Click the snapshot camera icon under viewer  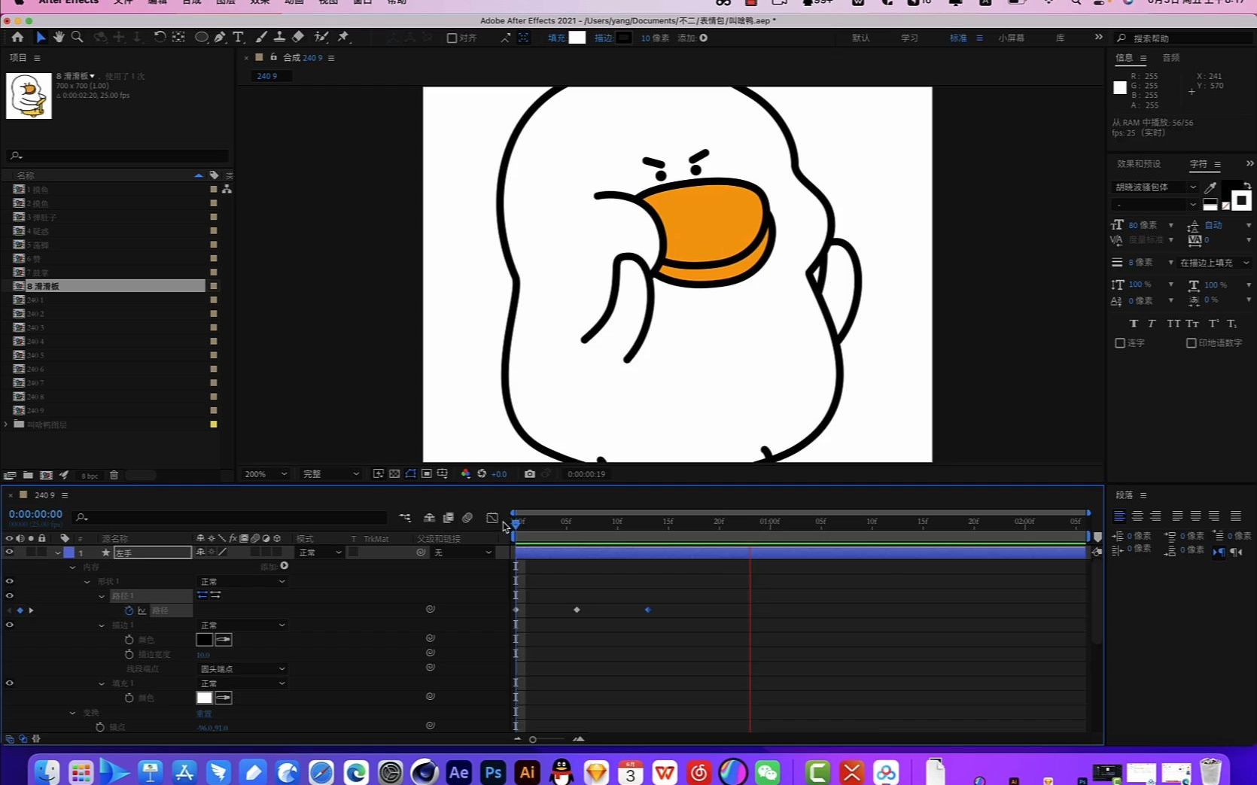click(x=530, y=473)
